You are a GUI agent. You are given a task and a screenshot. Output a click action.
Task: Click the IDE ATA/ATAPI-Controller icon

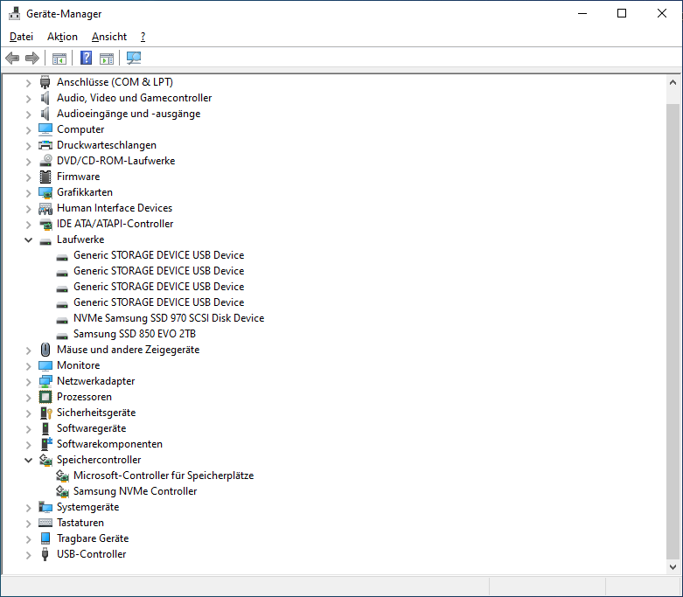45,225
